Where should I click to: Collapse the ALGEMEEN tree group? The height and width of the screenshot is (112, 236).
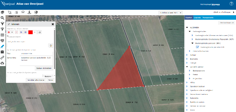click(x=187, y=28)
